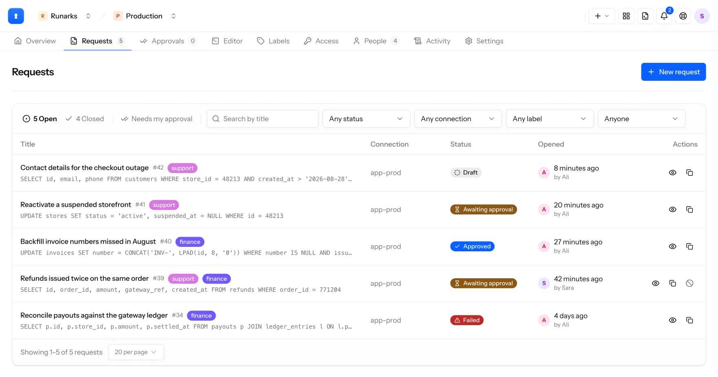Show the 5 Open requests
718x377 pixels.
tap(40, 119)
